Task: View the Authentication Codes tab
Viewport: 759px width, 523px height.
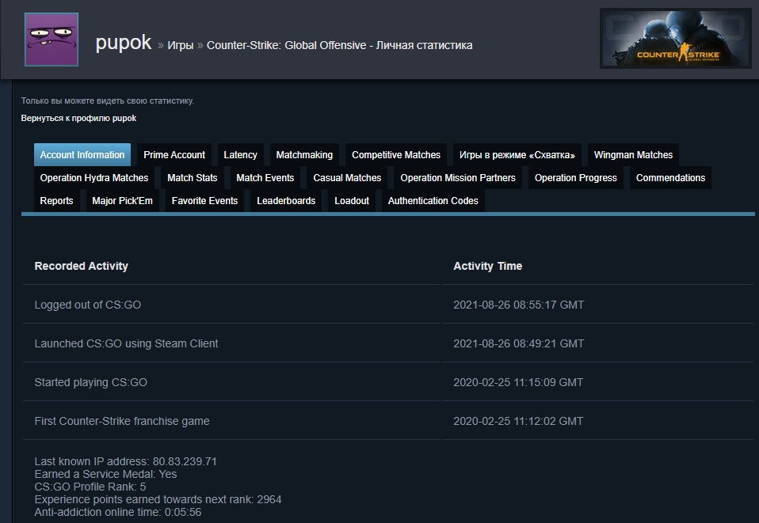Action: click(x=433, y=201)
